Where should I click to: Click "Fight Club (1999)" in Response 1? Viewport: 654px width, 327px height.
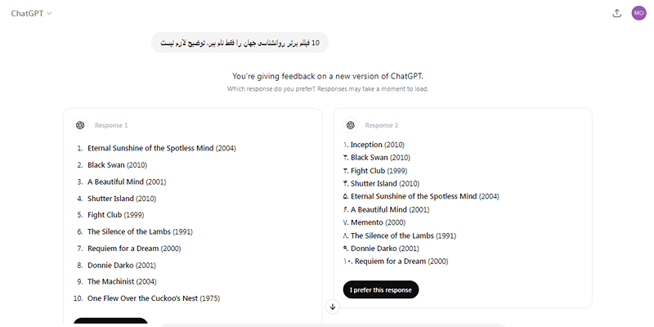pos(115,215)
